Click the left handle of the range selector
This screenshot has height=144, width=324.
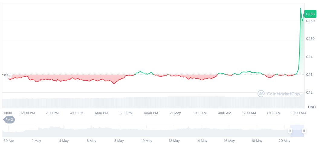(290, 131)
